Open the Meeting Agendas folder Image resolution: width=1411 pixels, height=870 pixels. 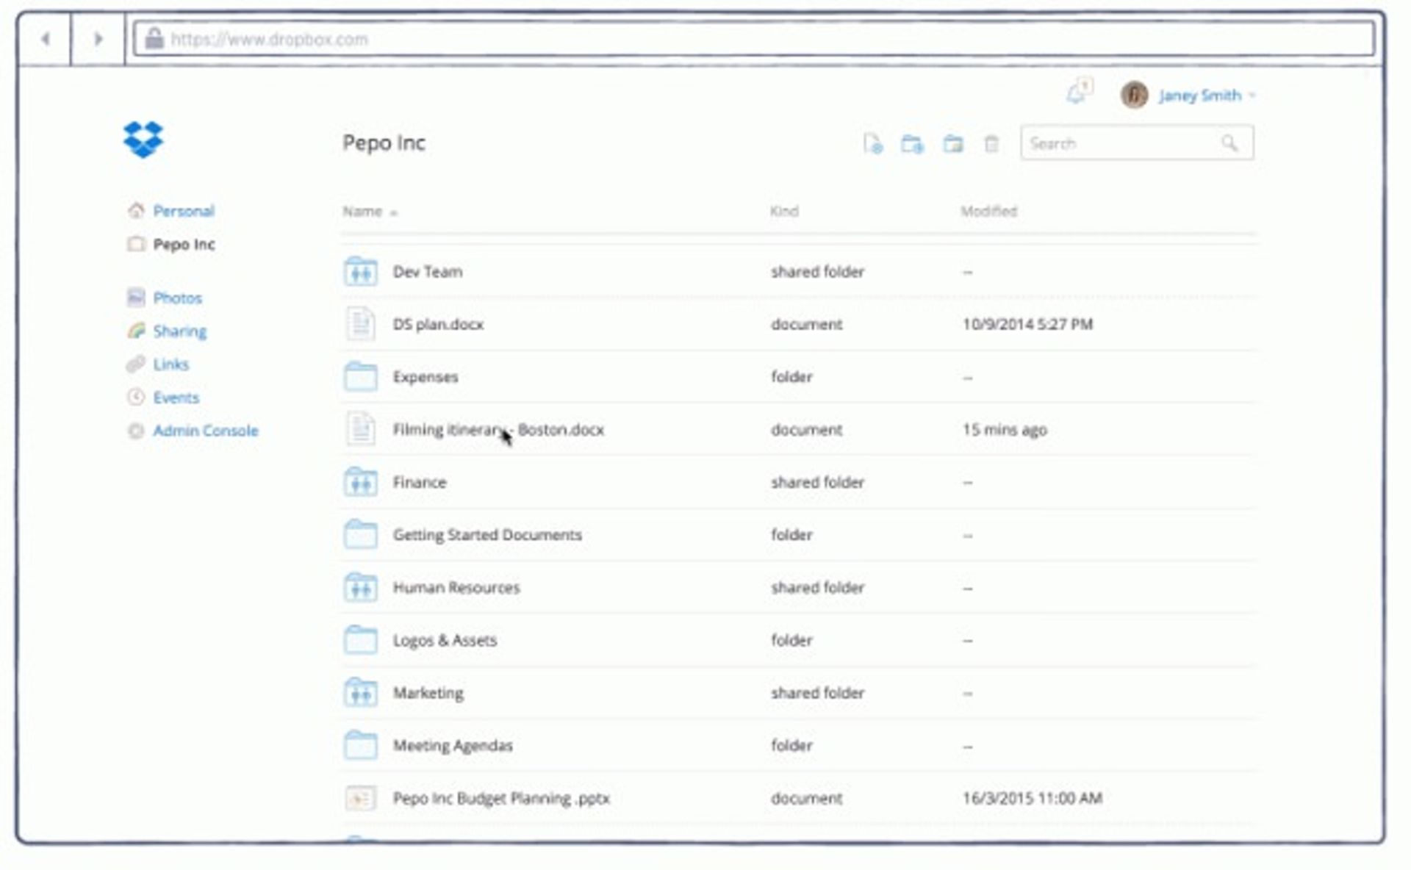point(453,746)
